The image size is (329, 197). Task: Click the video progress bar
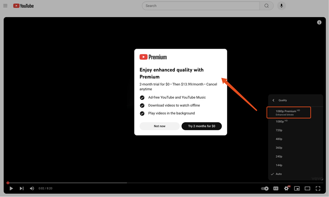165,183
